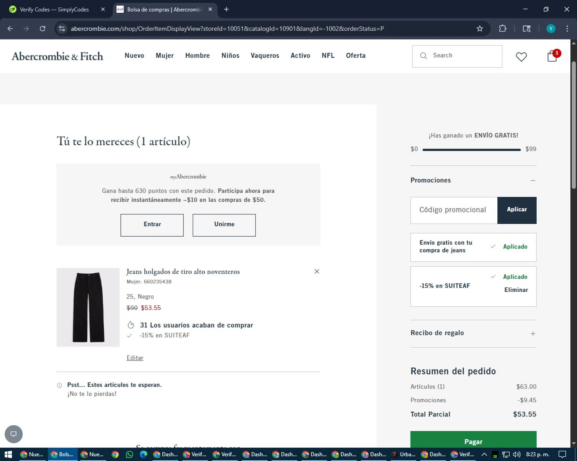Image resolution: width=577 pixels, height=461 pixels.
Task: Open the Hombre menu
Action: tap(197, 56)
